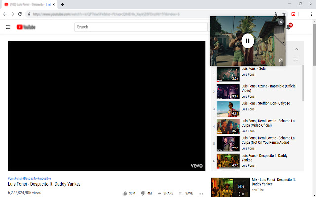Open the YouTube hamburger guide menu
The height and width of the screenshot is (197, 316).
pos(8,27)
